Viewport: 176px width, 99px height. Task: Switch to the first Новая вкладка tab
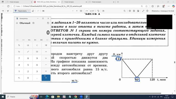click(19, 2)
